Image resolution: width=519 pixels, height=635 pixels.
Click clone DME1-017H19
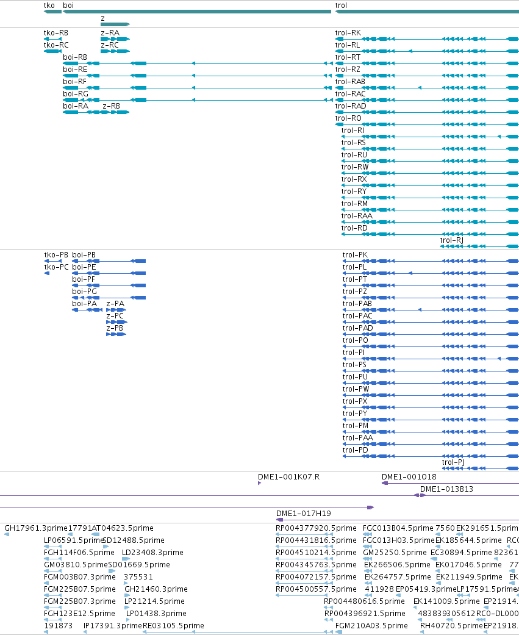tap(304, 514)
